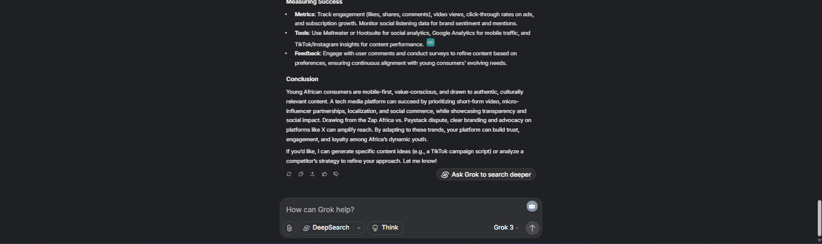Click the Conclusion heading
The height and width of the screenshot is (244, 822).
302,79
